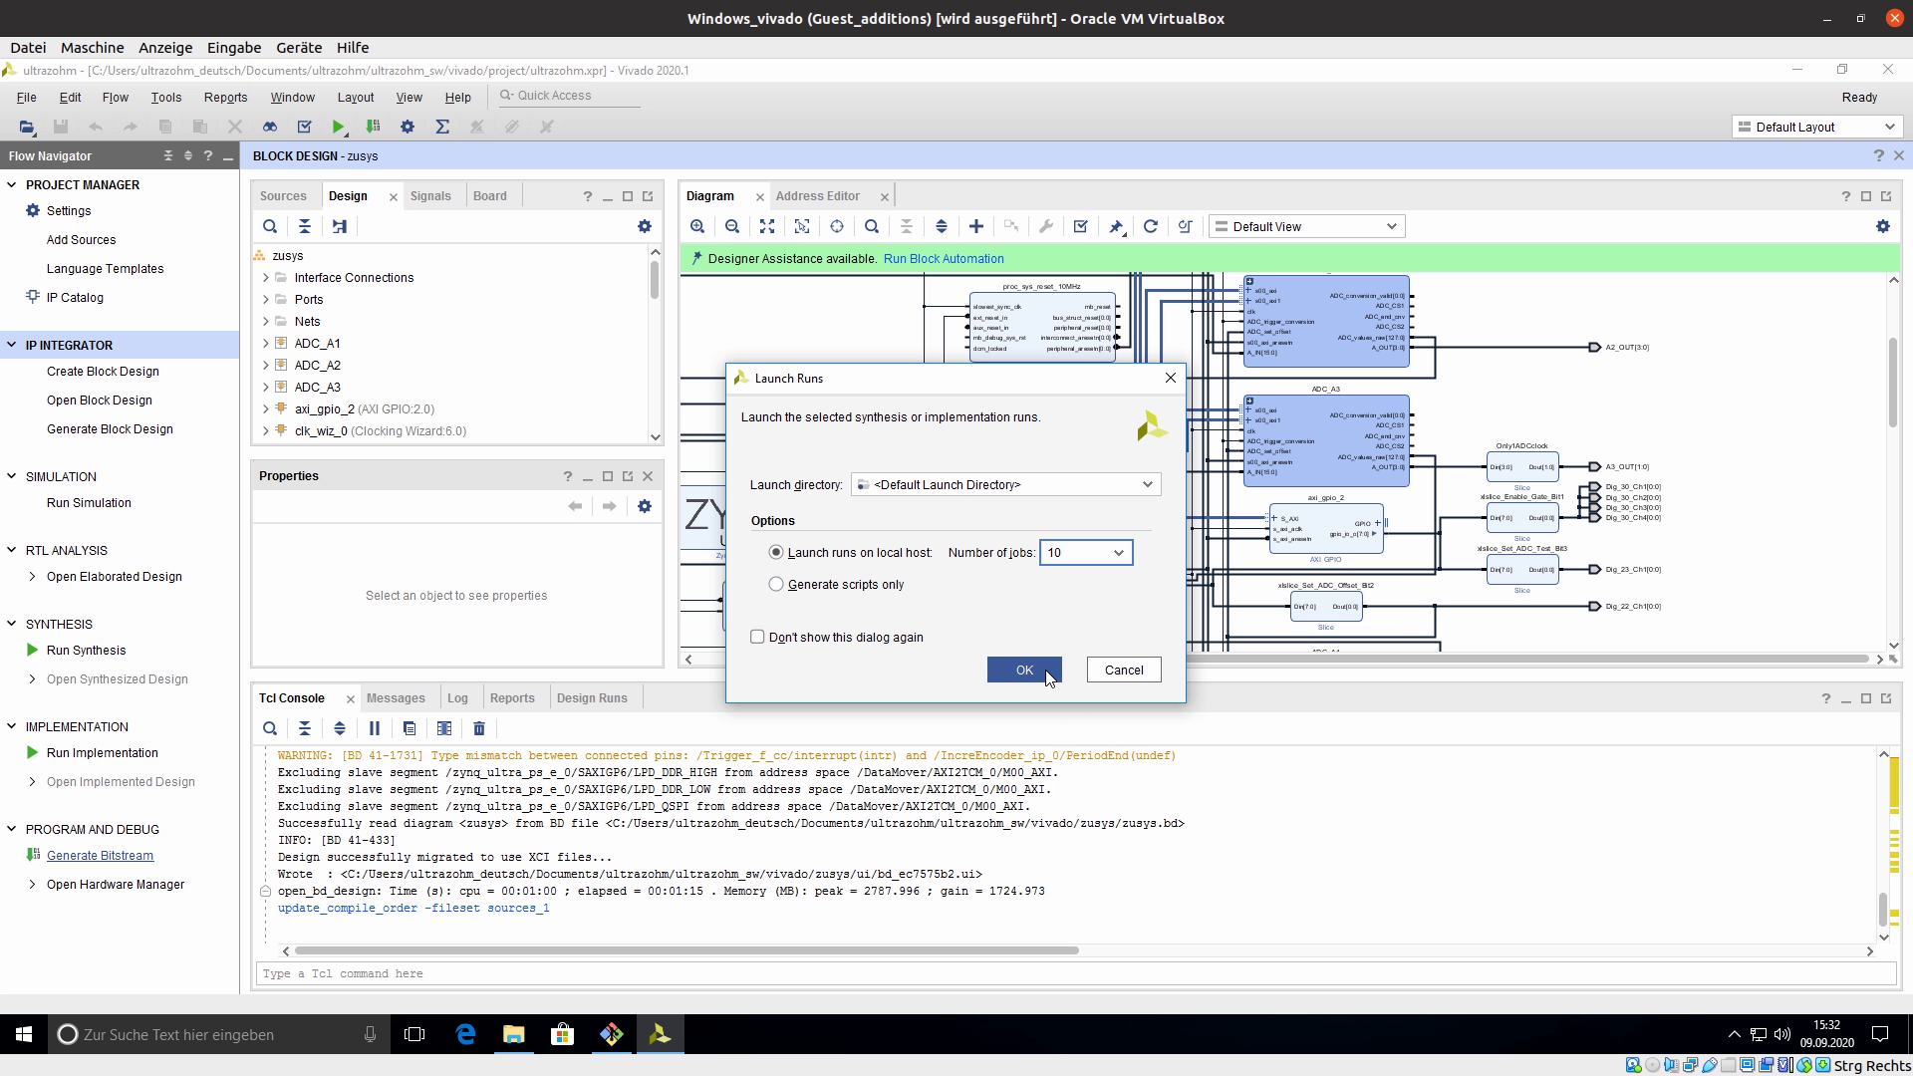
Task: Open Vivado from the Windows taskbar
Action: pyautogui.click(x=660, y=1034)
